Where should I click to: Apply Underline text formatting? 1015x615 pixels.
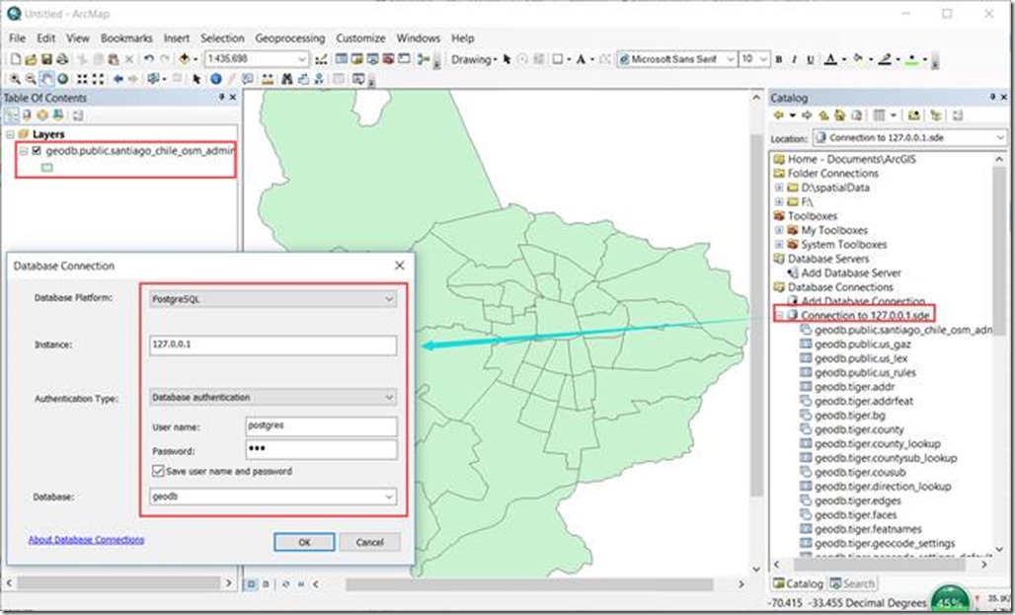click(x=810, y=59)
